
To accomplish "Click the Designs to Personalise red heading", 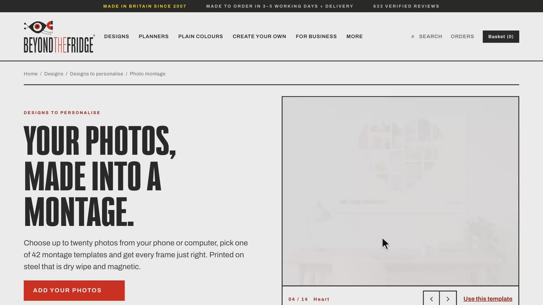I will 62,113.
